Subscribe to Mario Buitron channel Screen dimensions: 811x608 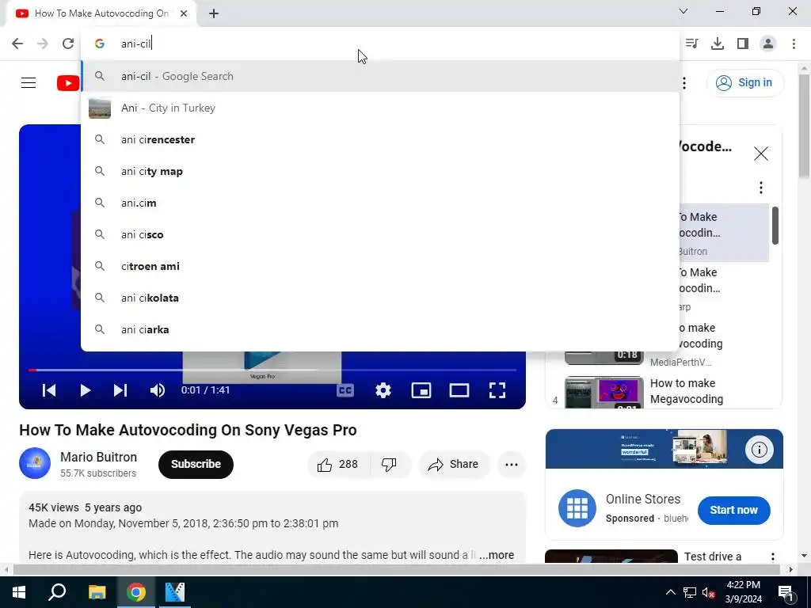click(196, 464)
